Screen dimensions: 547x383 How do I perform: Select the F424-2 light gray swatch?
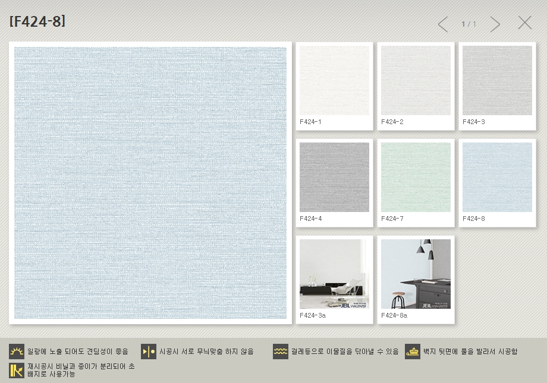(x=416, y=81)
